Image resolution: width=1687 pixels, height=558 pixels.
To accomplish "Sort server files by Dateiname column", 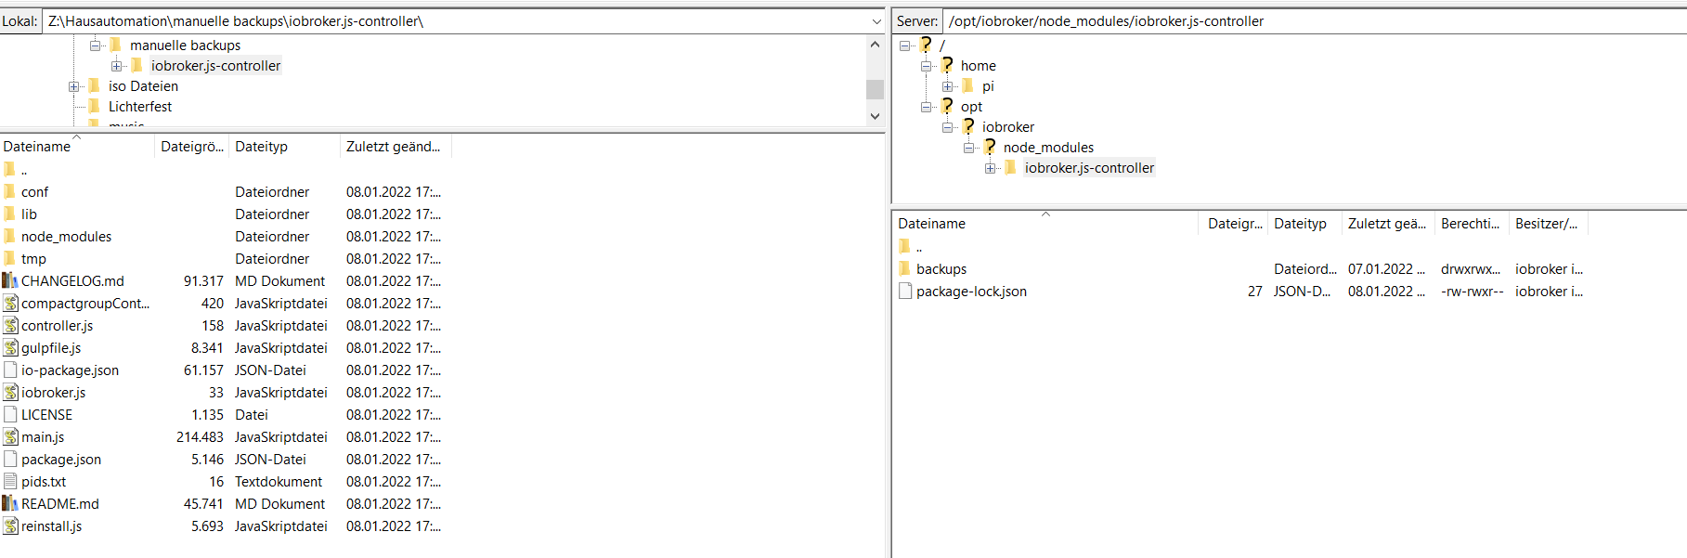I will tap(1046, 223).
